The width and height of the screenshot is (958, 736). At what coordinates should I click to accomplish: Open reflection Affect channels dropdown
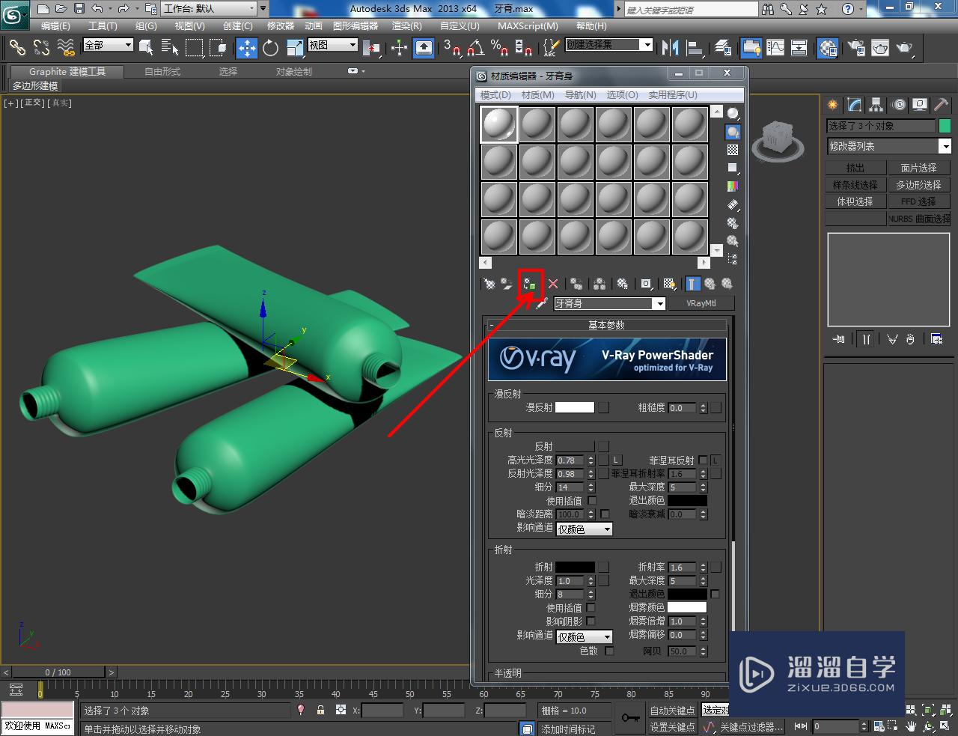[x=585, y=529]
